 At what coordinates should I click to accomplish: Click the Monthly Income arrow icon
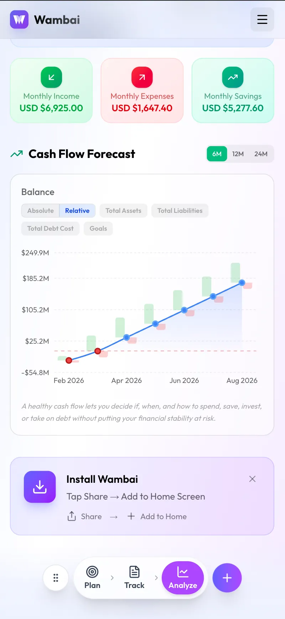pos(51,77)
